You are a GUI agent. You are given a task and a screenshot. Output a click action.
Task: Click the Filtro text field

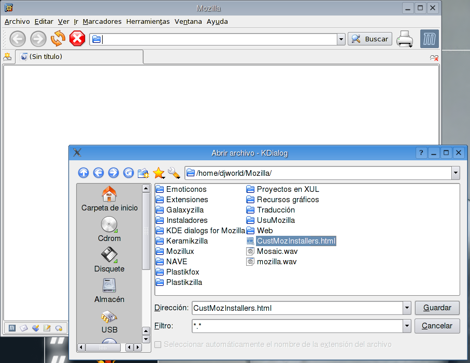[297, 326]
